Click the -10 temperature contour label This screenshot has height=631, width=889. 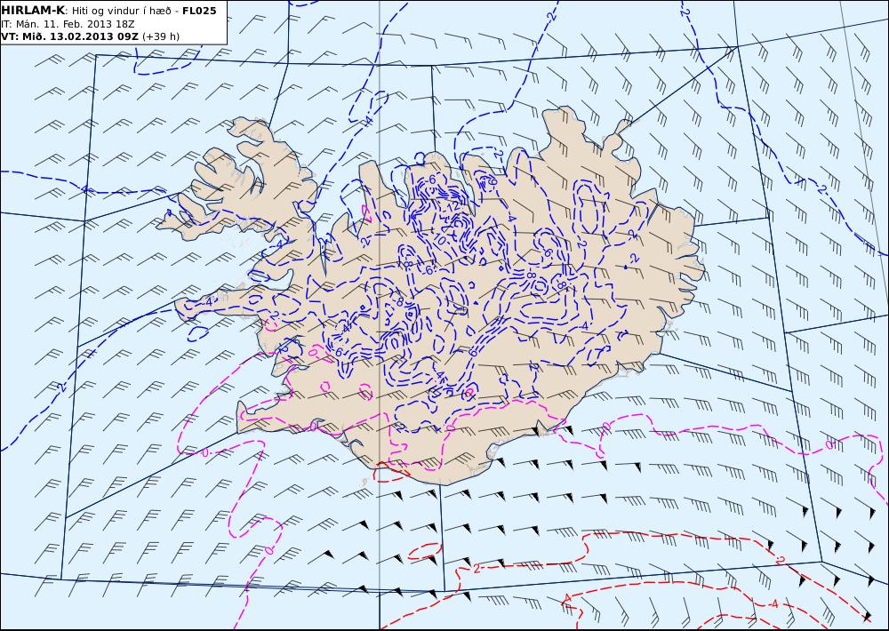tap(441, 239)
